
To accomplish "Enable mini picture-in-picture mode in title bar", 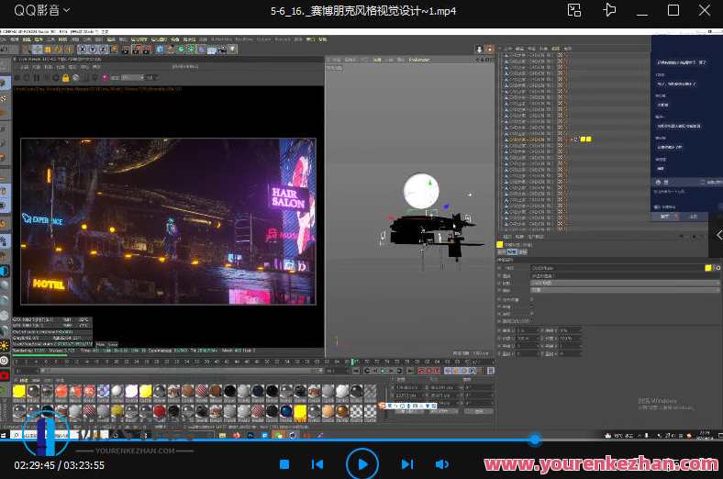I will 574,10.
